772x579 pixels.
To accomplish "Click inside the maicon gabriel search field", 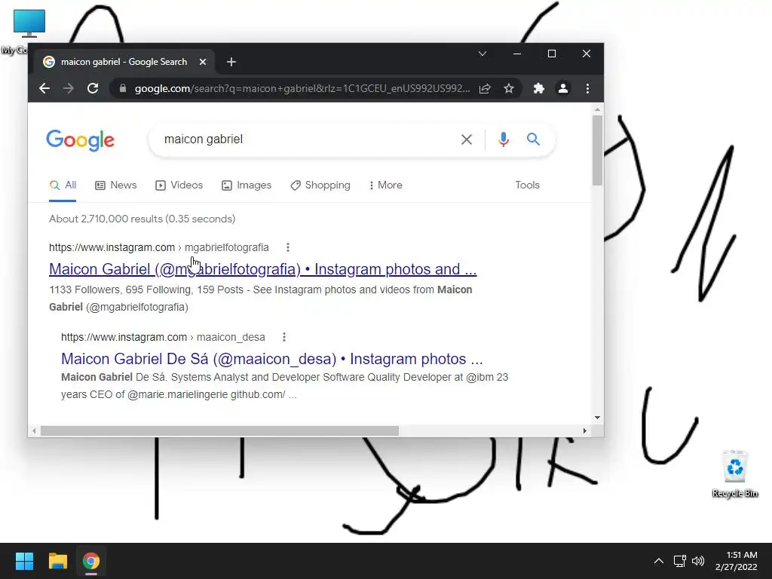I will coord(305,139).
